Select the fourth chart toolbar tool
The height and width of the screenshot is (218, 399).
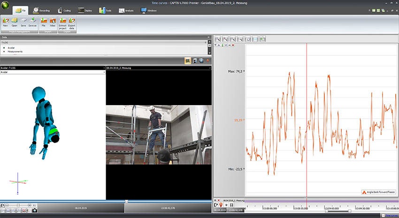240,39
